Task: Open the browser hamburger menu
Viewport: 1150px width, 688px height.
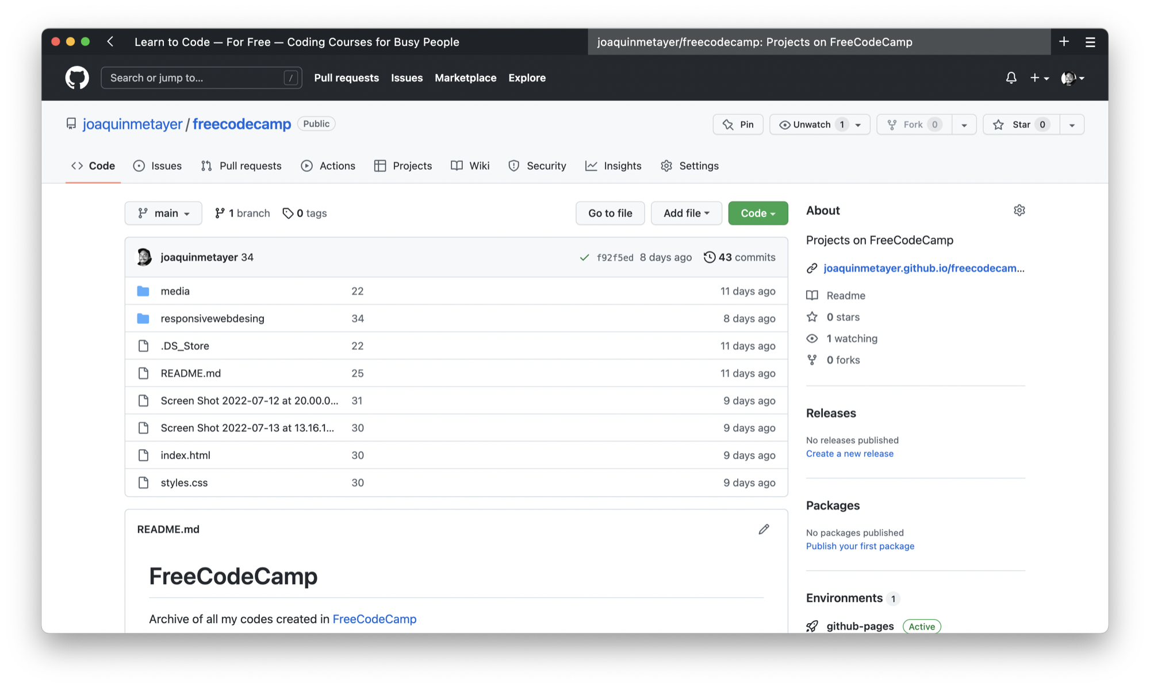Action: [x=1090, y=42]
